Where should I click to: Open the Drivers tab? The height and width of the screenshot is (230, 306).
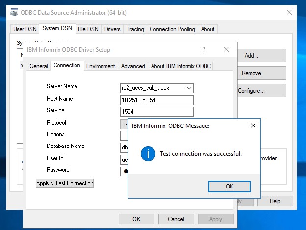[x=112, y=29]
